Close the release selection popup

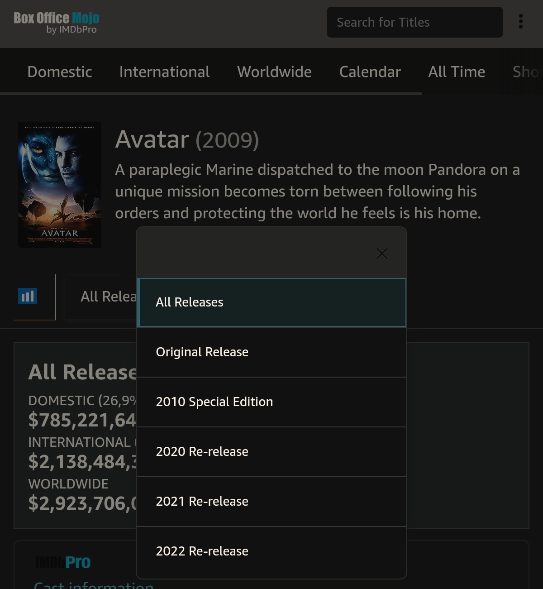382,254
